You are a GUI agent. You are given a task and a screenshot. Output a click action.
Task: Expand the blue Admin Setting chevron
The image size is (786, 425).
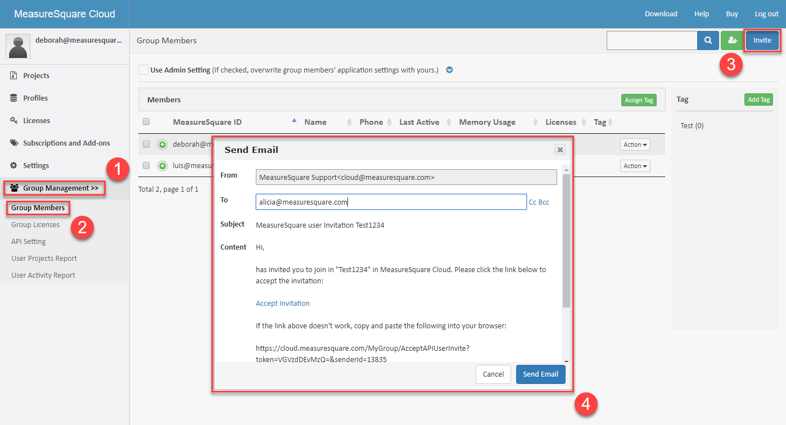pyautogui.click(x=449, y=70)
